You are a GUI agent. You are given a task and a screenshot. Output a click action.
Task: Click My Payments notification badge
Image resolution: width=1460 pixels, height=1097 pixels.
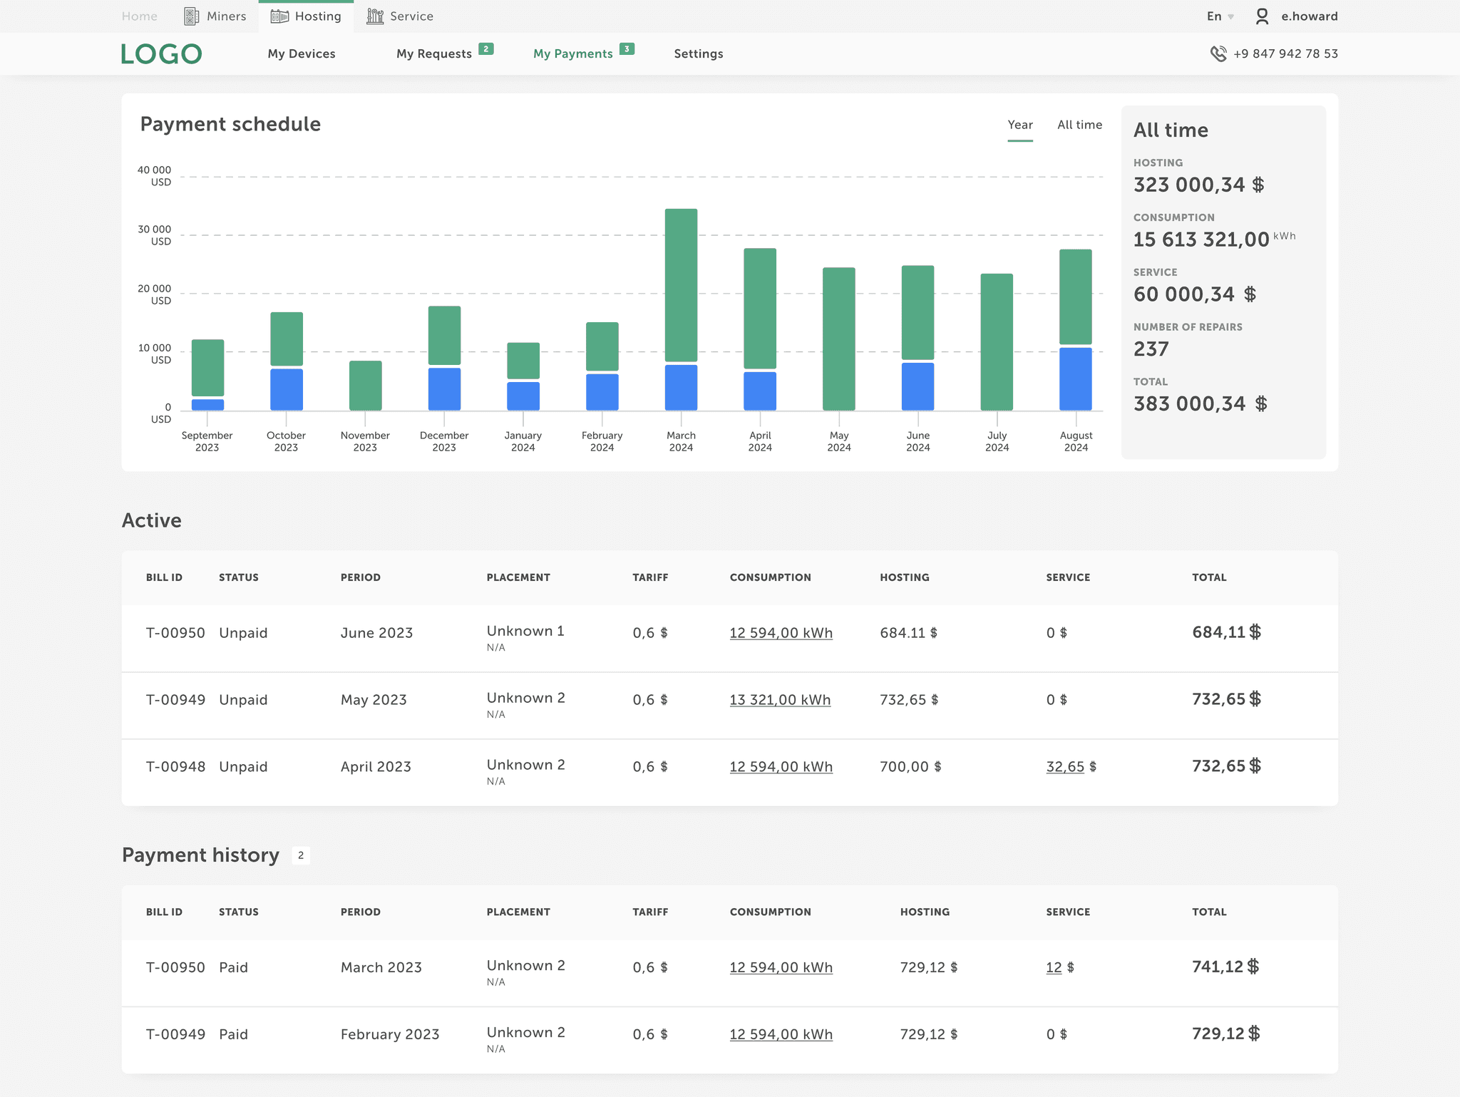click(x=627, y=49)
